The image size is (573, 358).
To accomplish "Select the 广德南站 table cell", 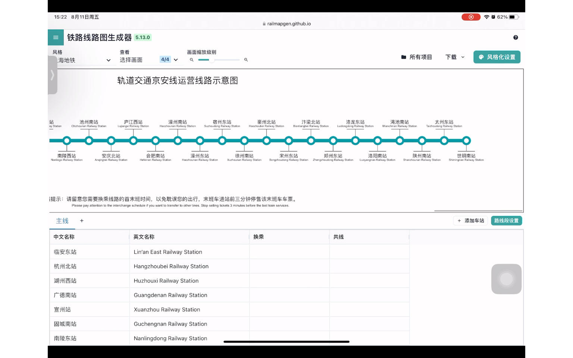I will pos(90,295).
